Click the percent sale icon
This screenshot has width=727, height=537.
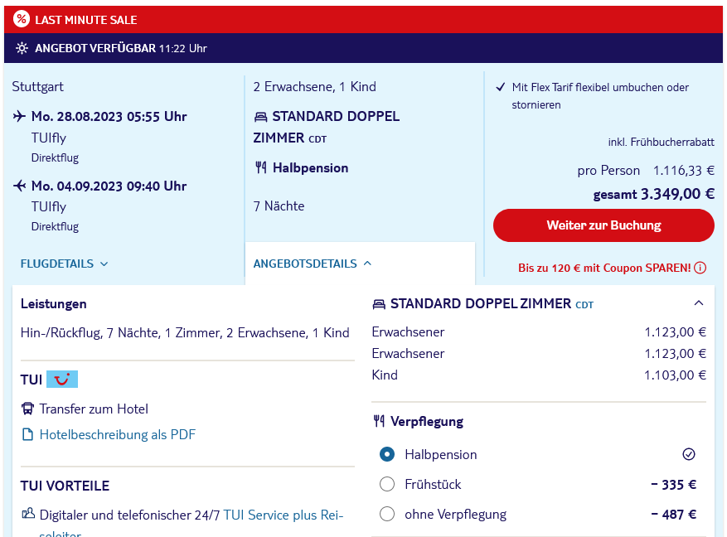(x=22, y=19)
